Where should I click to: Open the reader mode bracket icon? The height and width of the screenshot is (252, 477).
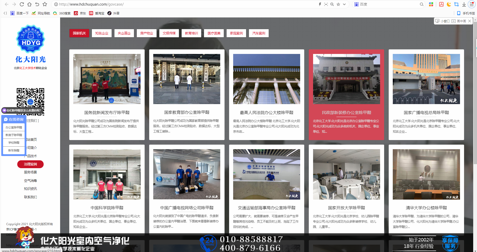pyautogui.click(x=326, y=4)
